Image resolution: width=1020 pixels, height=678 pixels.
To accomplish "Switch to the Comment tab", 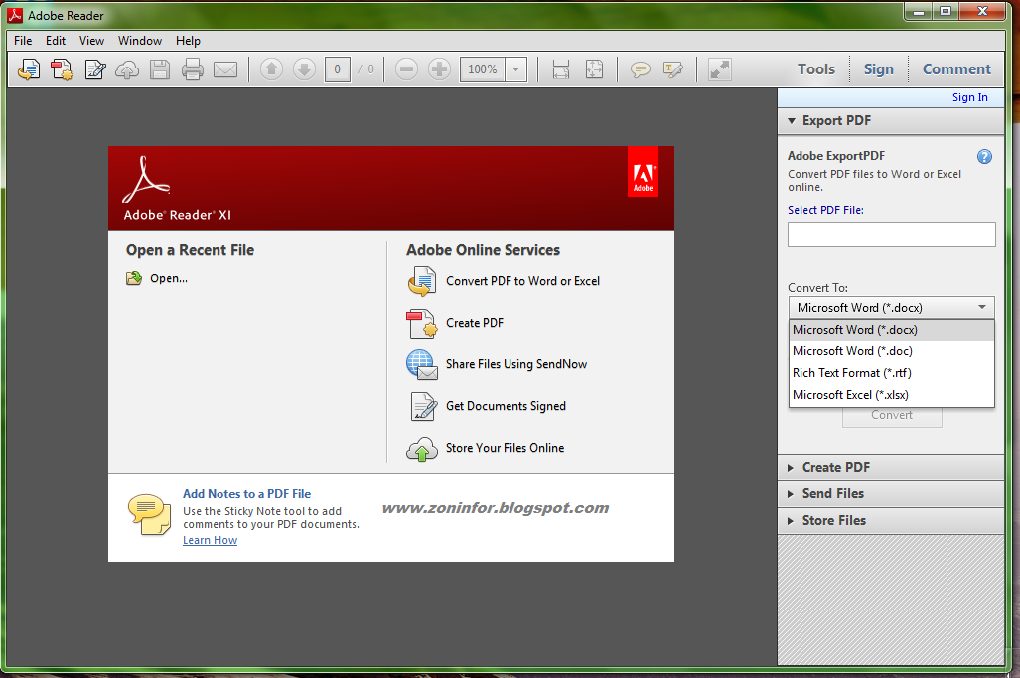I will 954,69.
